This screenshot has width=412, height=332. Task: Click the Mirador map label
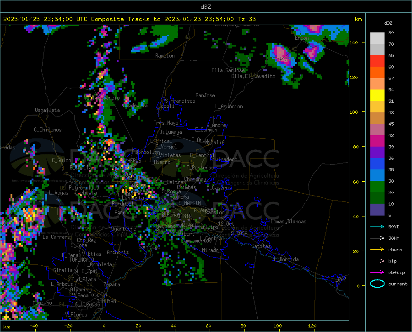pos(211,250)
